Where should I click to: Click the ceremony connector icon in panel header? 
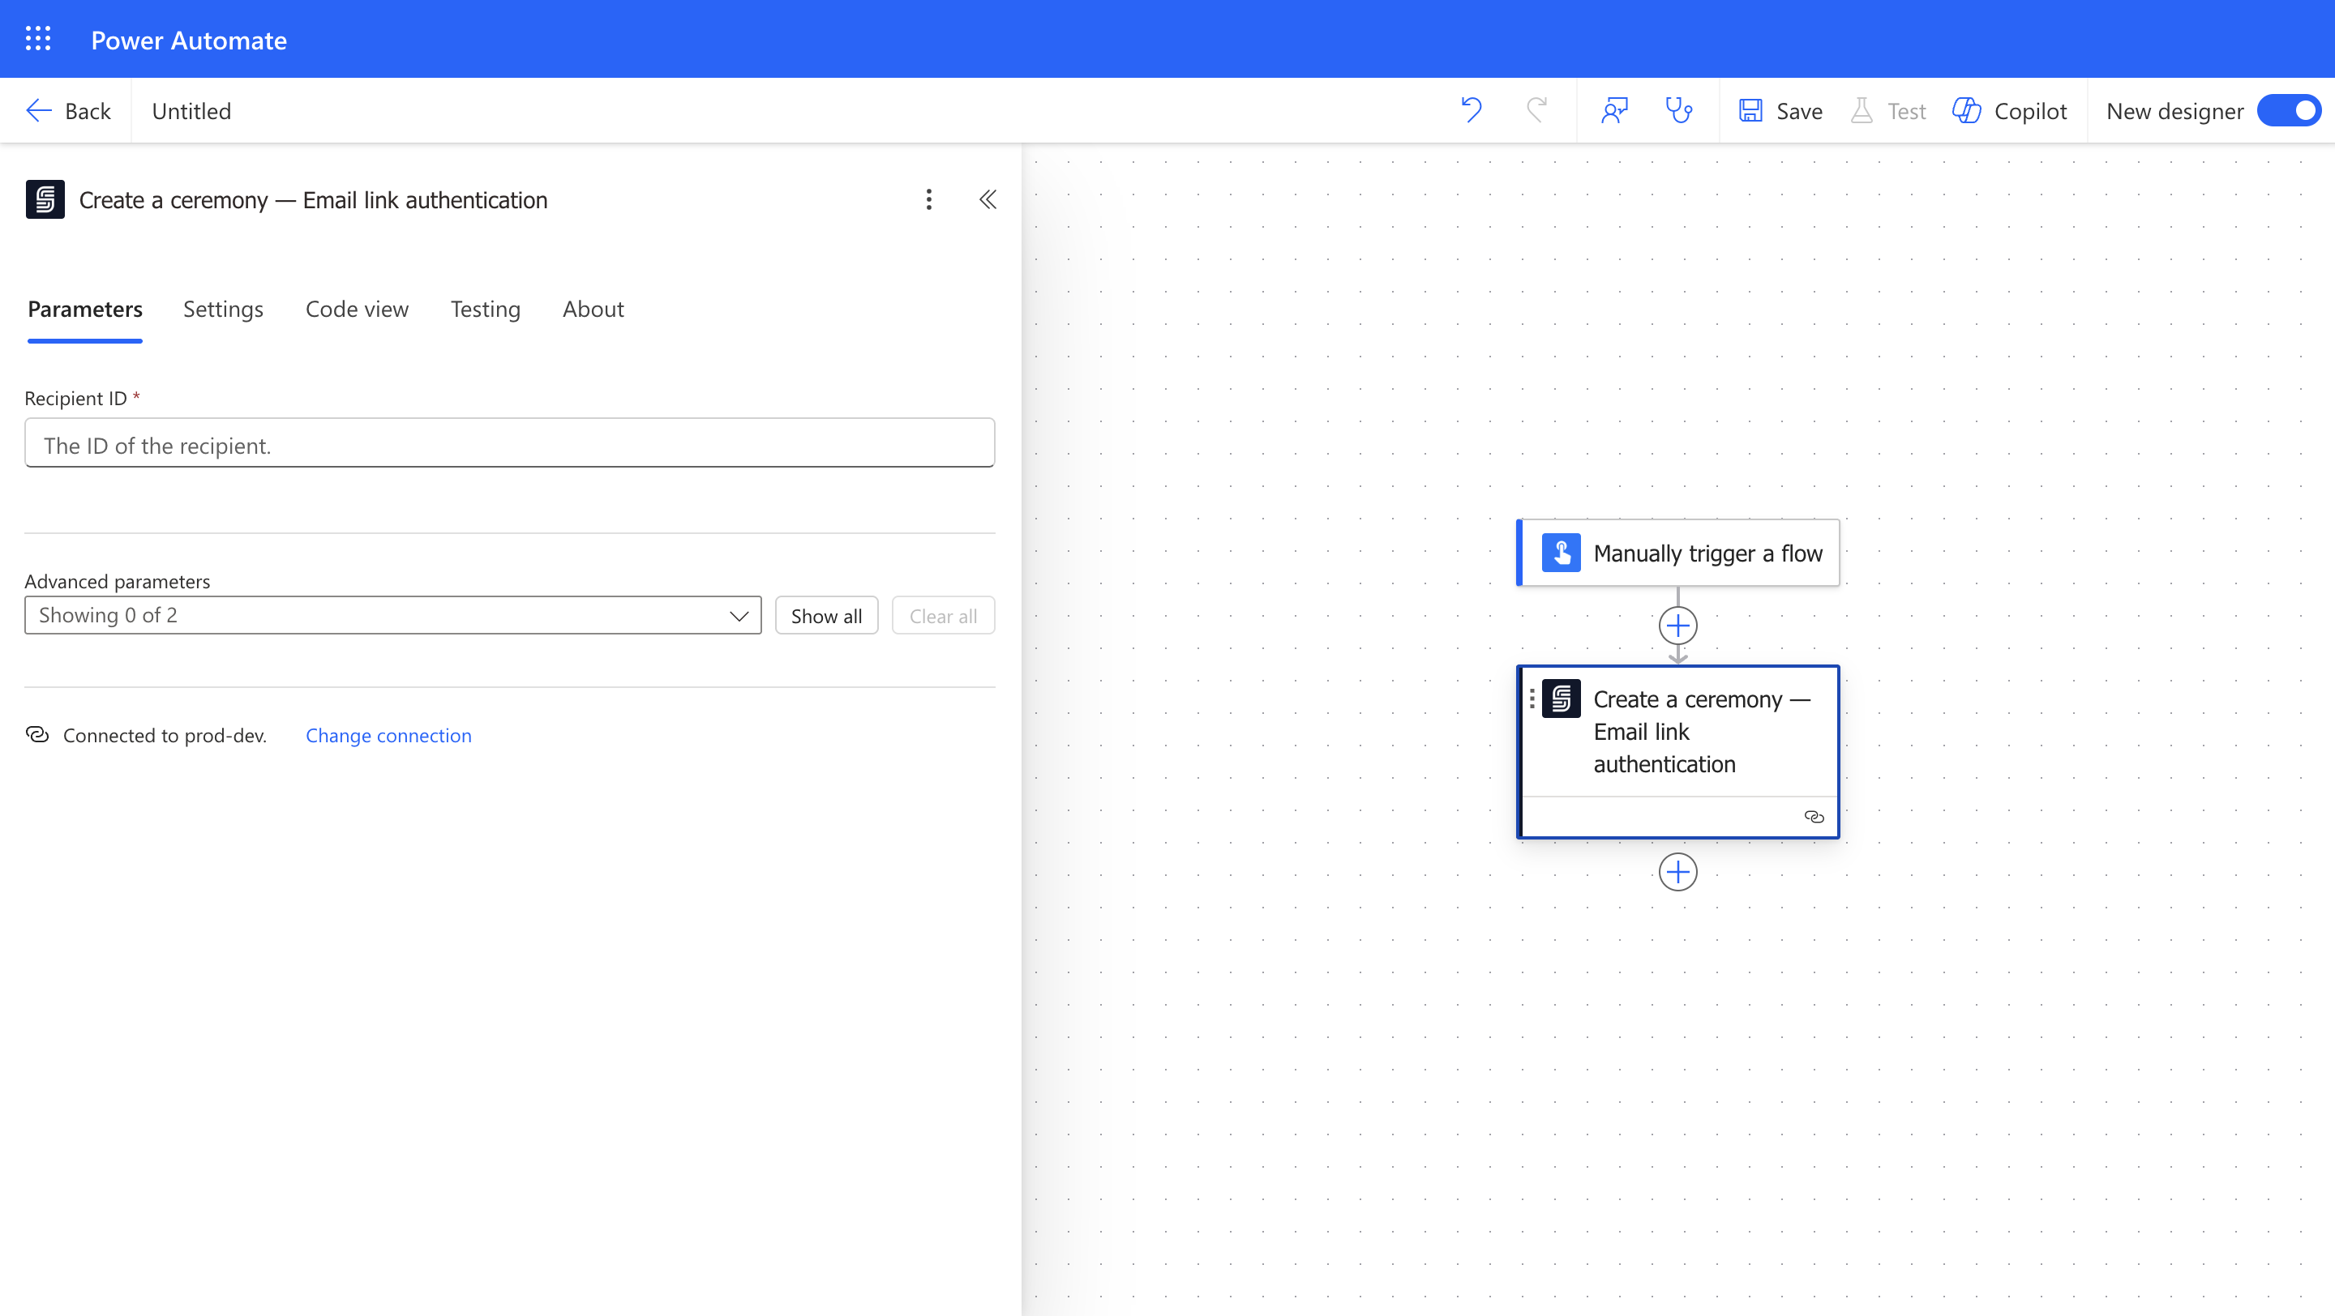click(x=45, y=199)
